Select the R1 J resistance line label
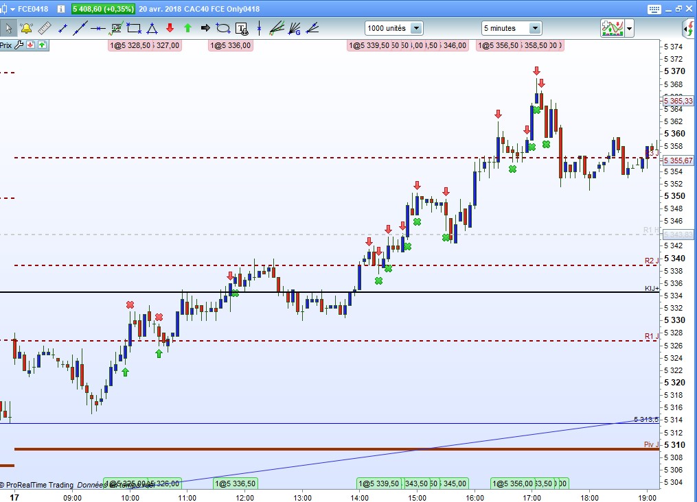The image size is (697, 502). click(652, 336)
